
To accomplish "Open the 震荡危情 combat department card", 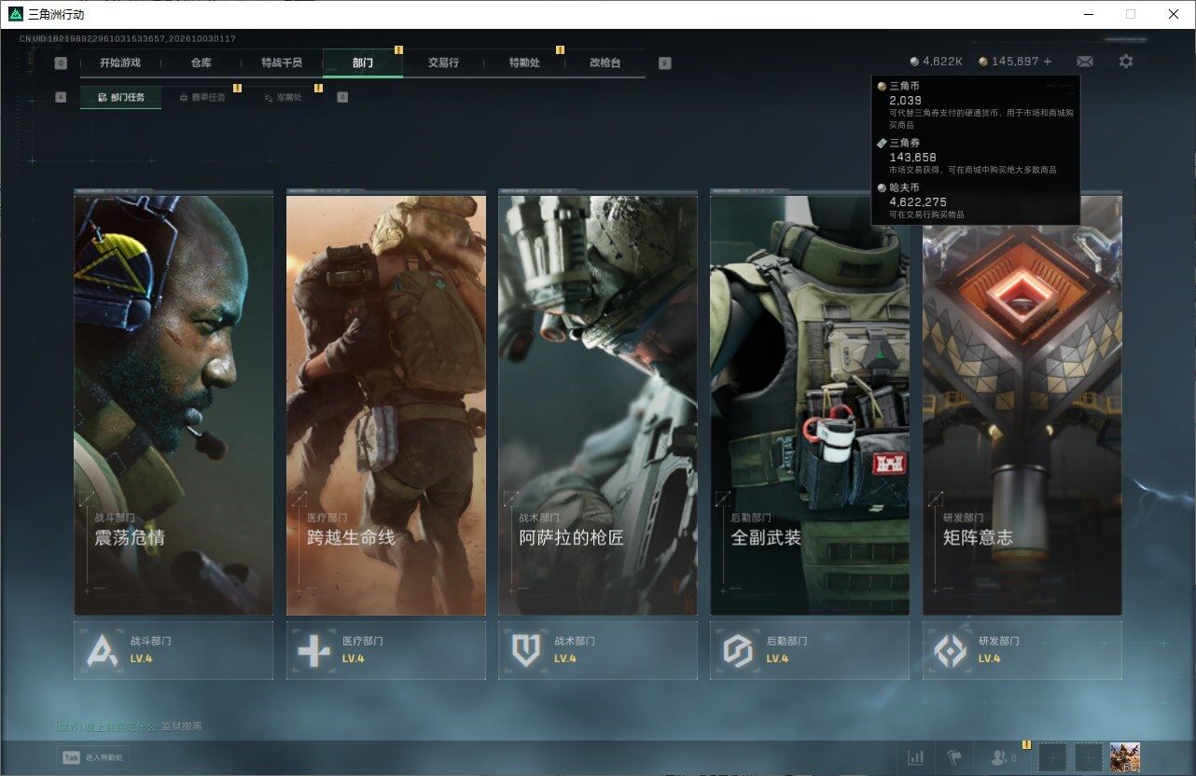I will pyautogui.click(x=174, y=403).
